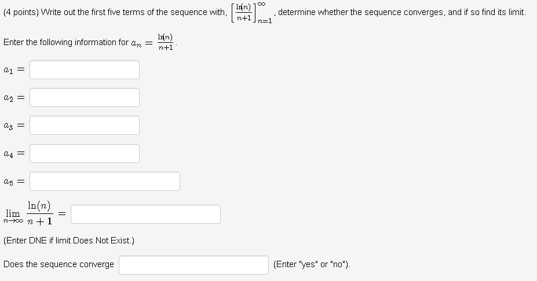Screen dimensions: 537x281
Task: Click the sequence converge answer box
Action: pyautogui.click(x=193, y=265)
